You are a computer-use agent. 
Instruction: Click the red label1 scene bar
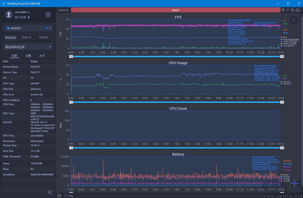click(x=176, y=10)
